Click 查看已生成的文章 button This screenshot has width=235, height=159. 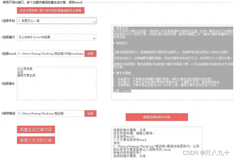36,140
